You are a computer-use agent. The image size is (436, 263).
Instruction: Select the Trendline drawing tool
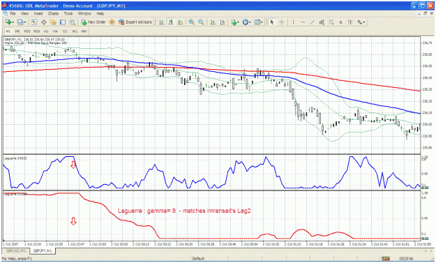point(313,22)
